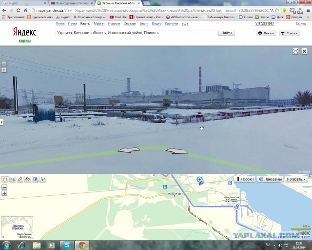Click the maps.yandex.ua address bar

click(x=152, y=10)
